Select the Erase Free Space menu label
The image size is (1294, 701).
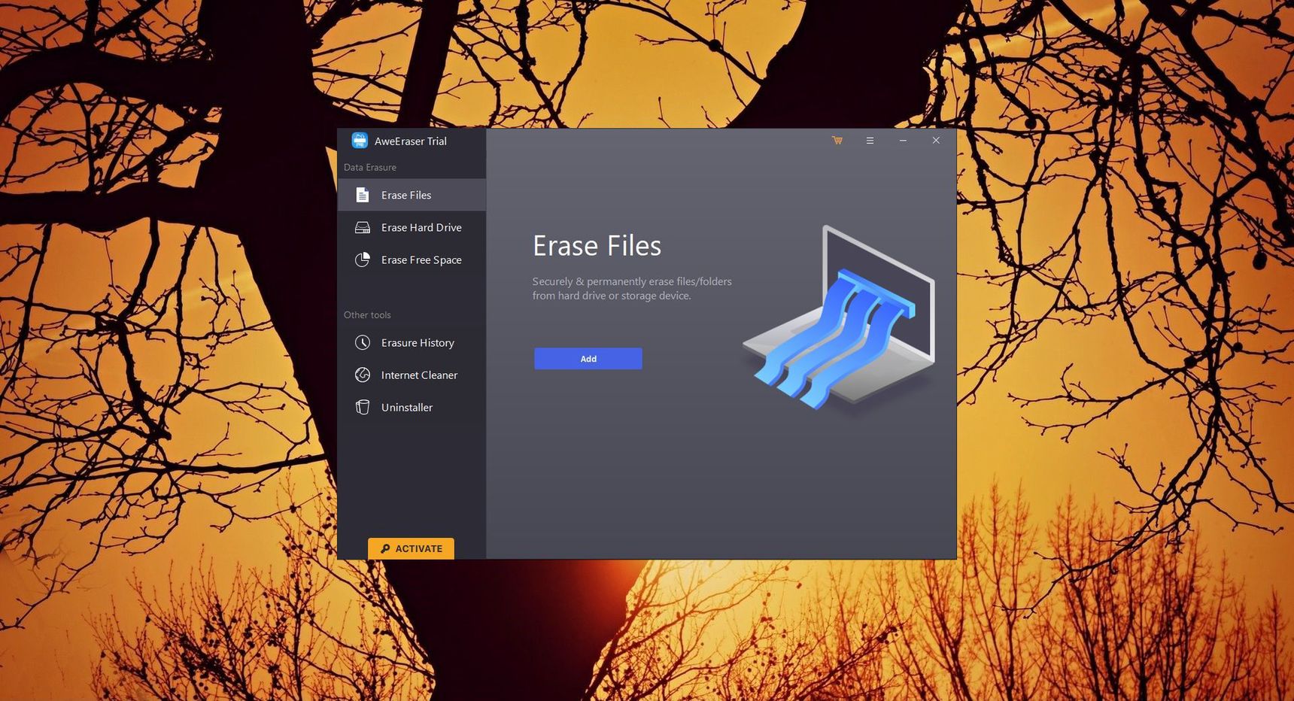(421, 259)
